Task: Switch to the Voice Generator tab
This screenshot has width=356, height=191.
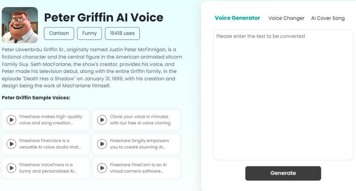Action: click(237, 18)
